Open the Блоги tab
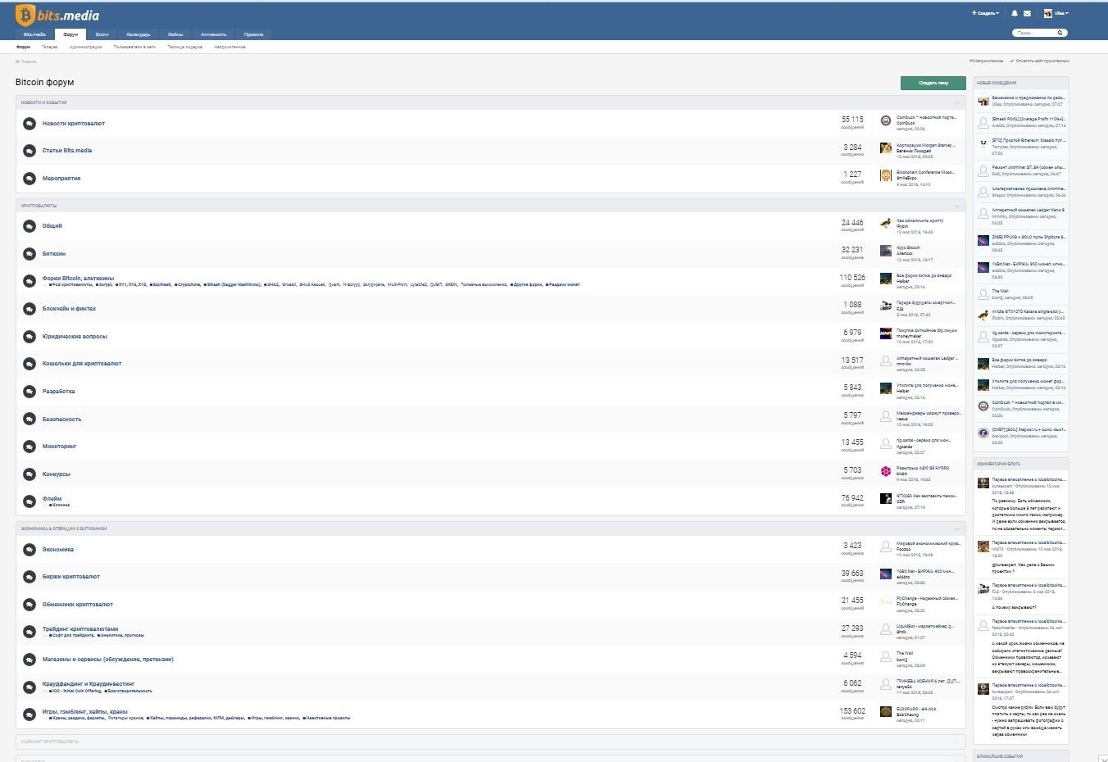This screenshot has width=1108, height=762. pos(102,34)
